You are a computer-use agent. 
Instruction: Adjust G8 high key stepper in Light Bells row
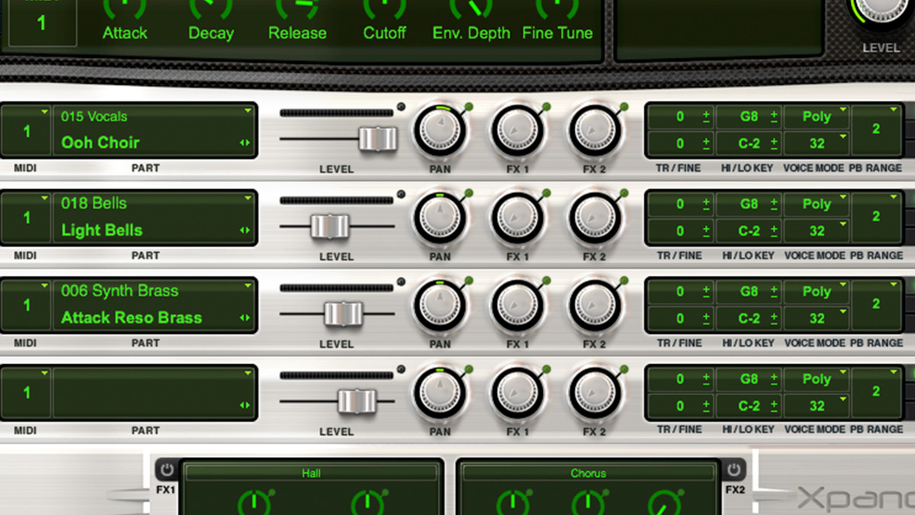775,204
